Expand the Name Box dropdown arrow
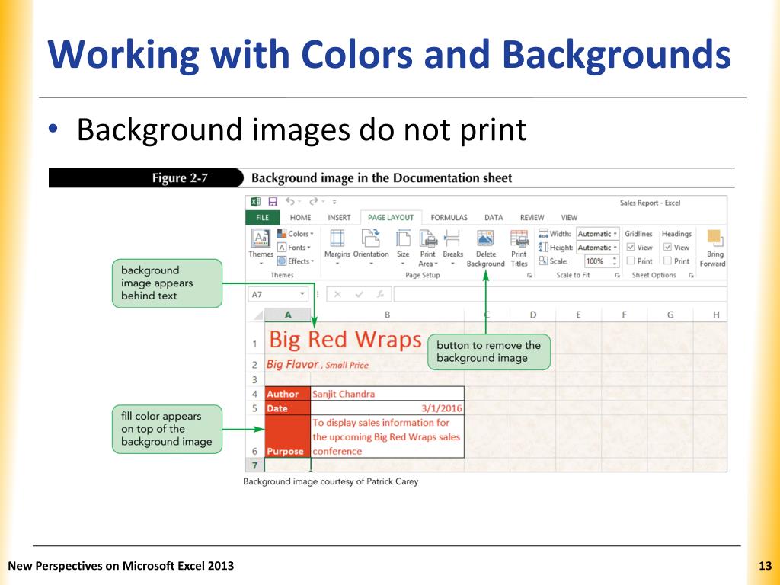The height and width of the screenshot is (585, 780). [302, 295]
